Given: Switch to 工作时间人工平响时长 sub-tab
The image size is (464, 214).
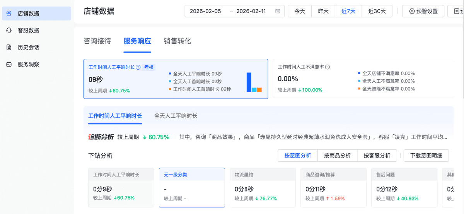Looking at the screenshot, I should pos(115,116).
